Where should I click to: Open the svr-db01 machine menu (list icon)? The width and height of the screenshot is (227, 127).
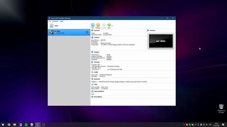point(87,32)
